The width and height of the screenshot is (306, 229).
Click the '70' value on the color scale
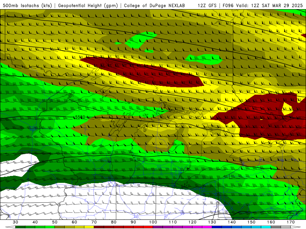(94, 222)
